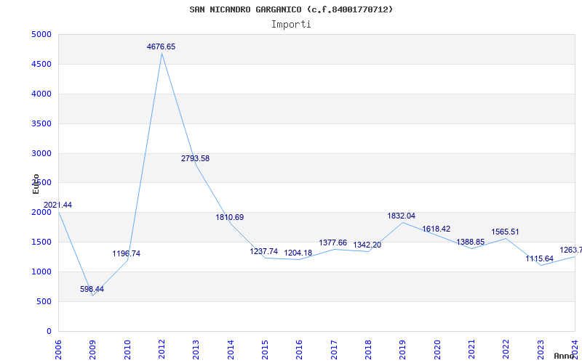The width and height of the screenshot is (582, 363).
Task: Select the 598.44 data label
Action: coord(92,289)
